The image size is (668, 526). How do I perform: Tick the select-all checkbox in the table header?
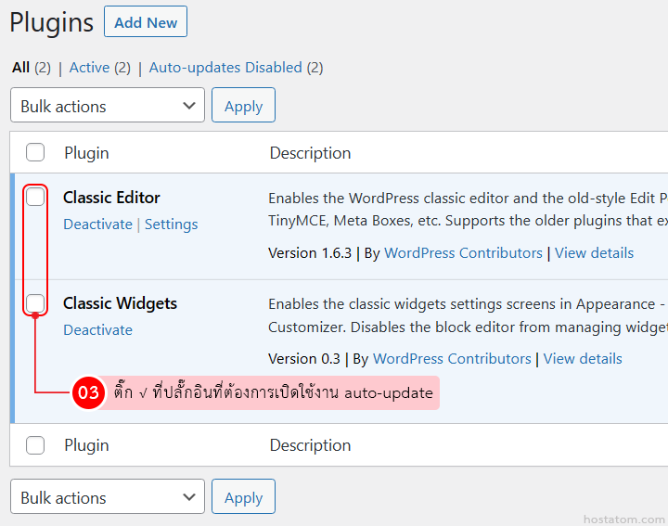point(35,153)
